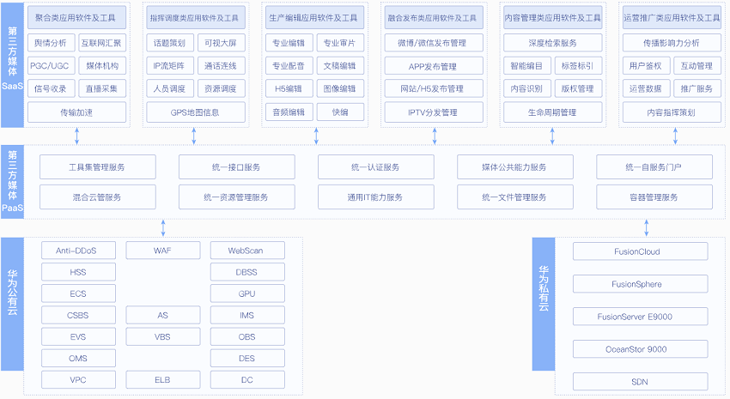Select the 聚合类应用软件及工具 header
730x399 pixels.
tap(76, 18)
